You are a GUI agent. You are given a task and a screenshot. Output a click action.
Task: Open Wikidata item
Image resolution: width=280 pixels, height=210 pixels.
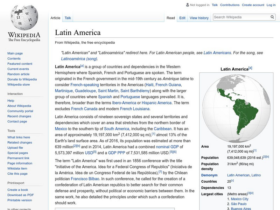[17, 168]
